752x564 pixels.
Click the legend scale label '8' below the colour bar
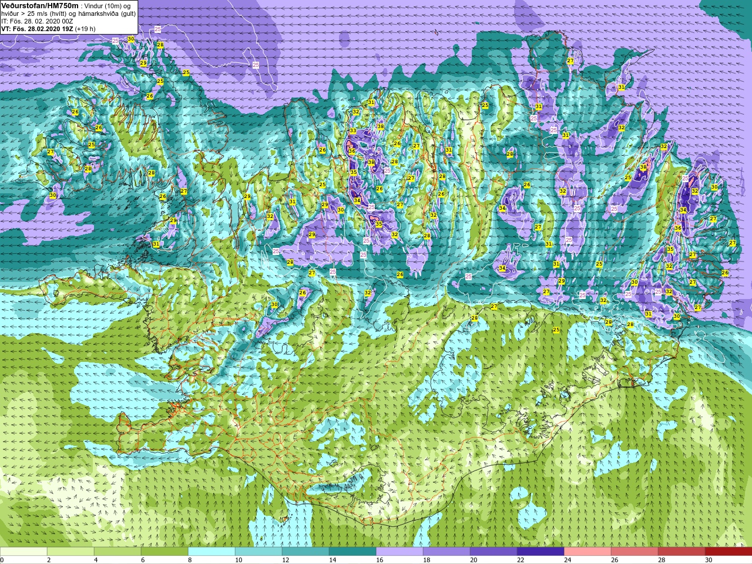[190, 560]
